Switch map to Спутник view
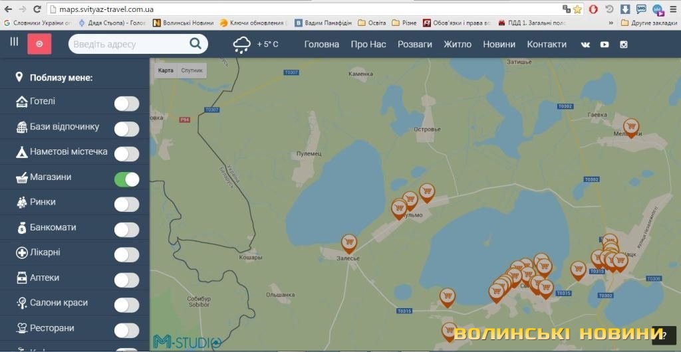The image size is (681, 352). (192, 70)
